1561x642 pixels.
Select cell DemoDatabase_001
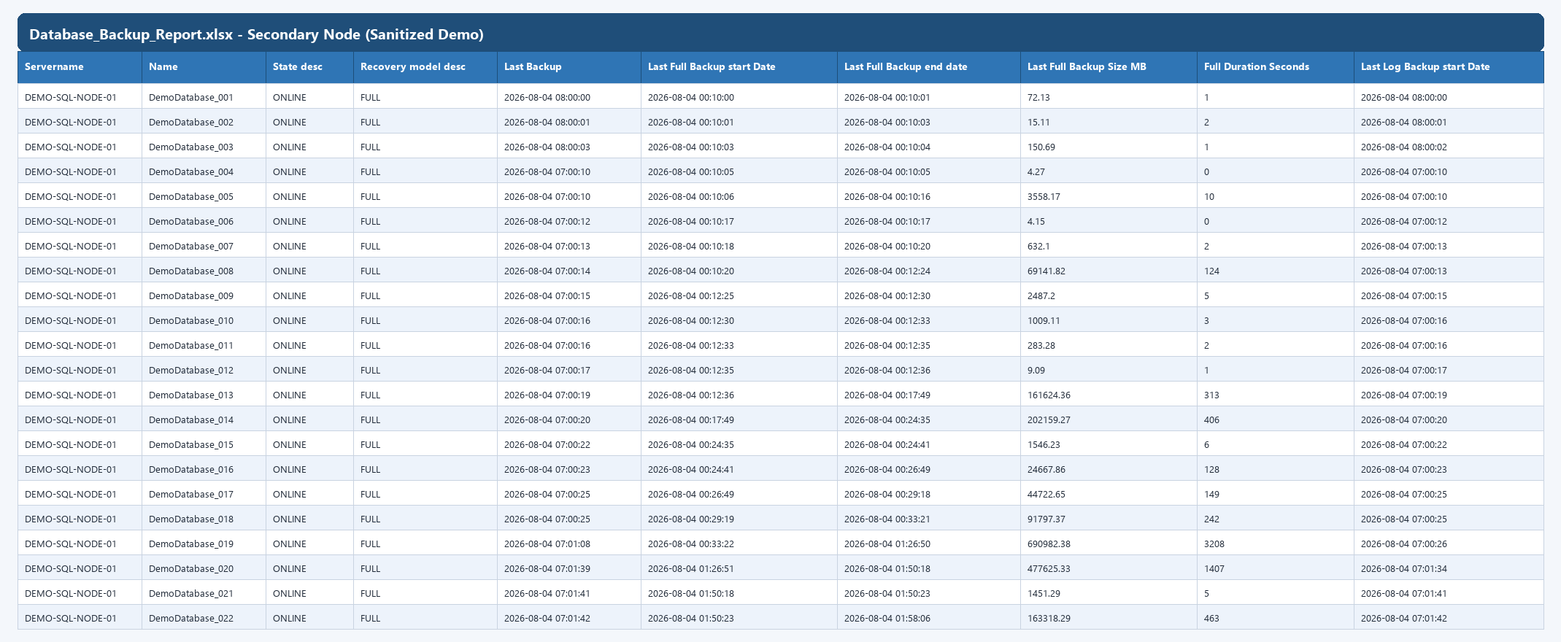(204, 97)
